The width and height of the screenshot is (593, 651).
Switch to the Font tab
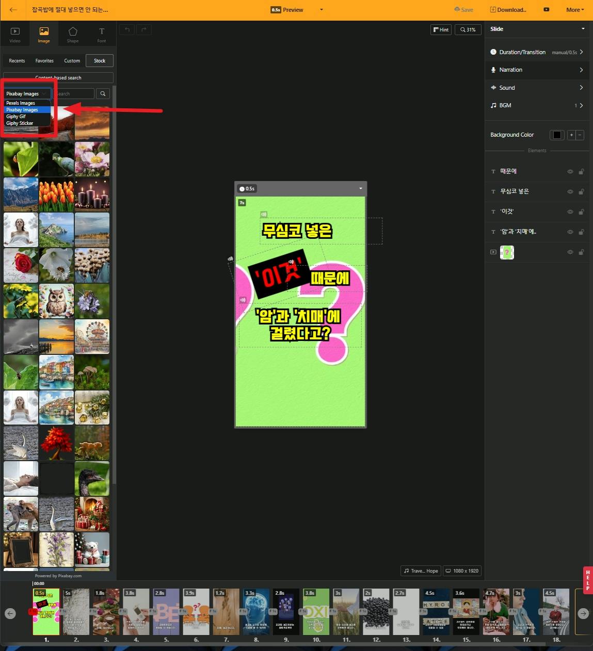point(102,35)
